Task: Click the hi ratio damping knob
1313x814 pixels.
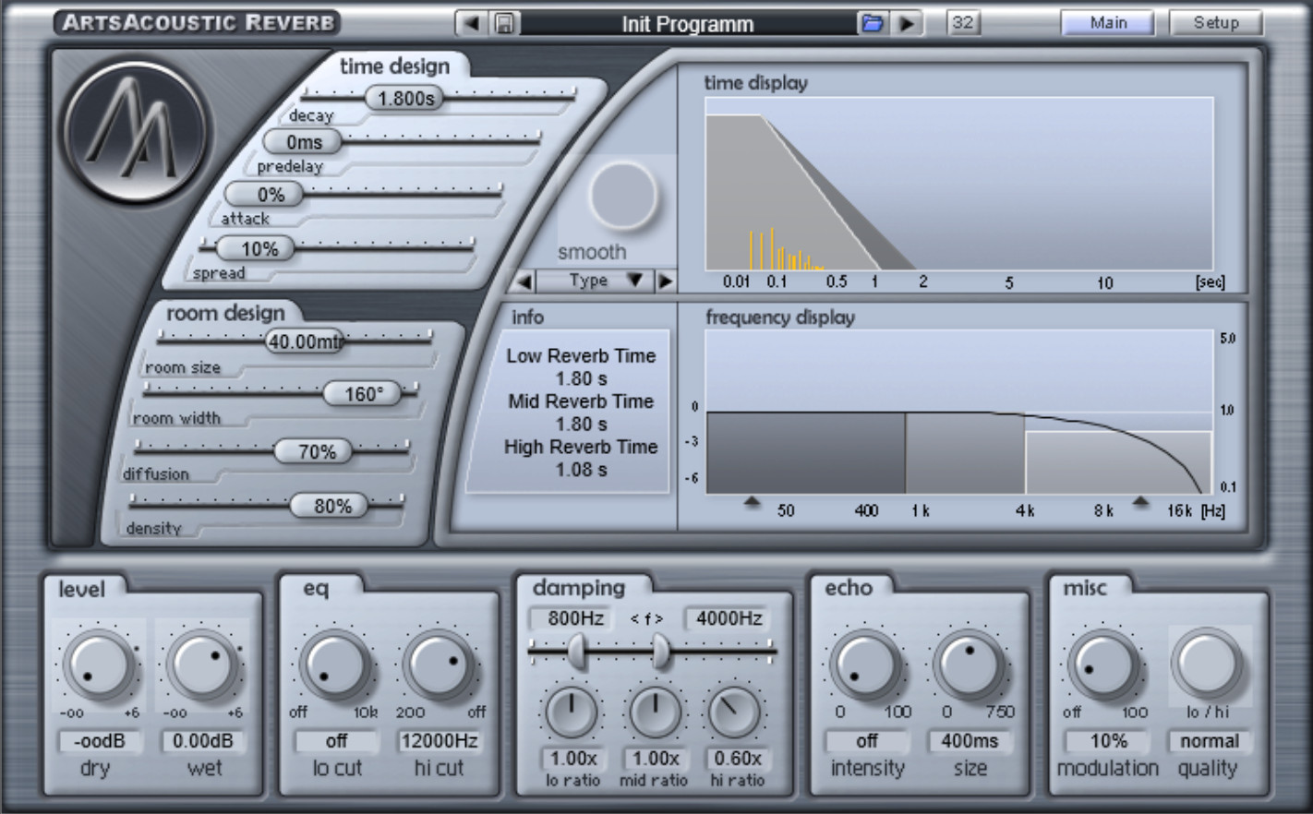Action: point(736,713)
